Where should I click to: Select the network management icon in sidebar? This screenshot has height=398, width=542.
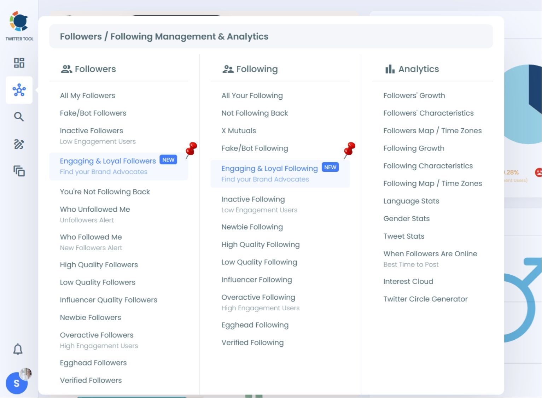19,90
